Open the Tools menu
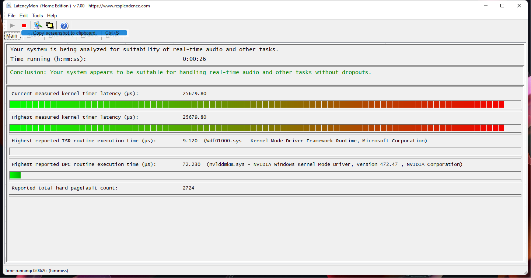The image size is (531, 278). (37, 15)
